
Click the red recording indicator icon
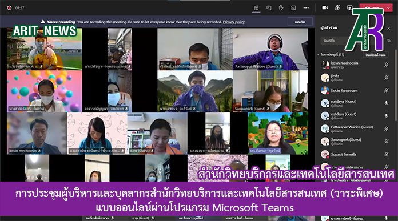(x=9, y=8)
